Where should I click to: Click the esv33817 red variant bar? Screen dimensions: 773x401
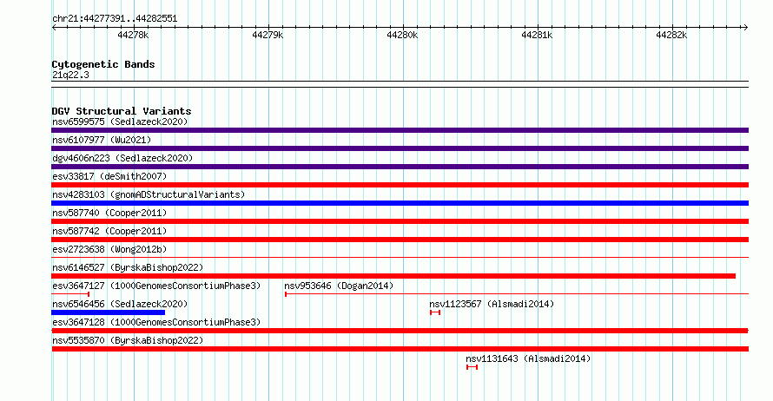pyautogui.click(x=400, y=185)
